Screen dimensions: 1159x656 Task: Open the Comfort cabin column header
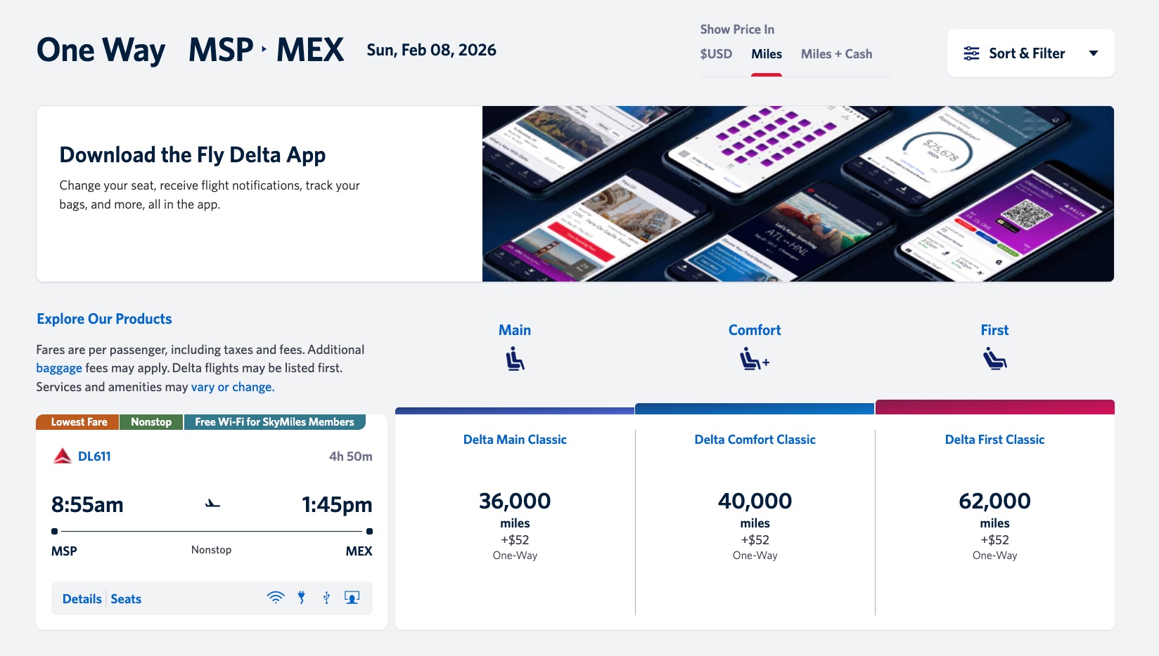[x=755, y=330]
